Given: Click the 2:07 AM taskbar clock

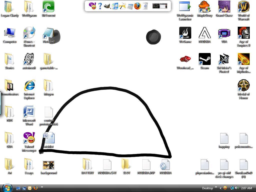Looking at the screenshot, I should [246, 188].
